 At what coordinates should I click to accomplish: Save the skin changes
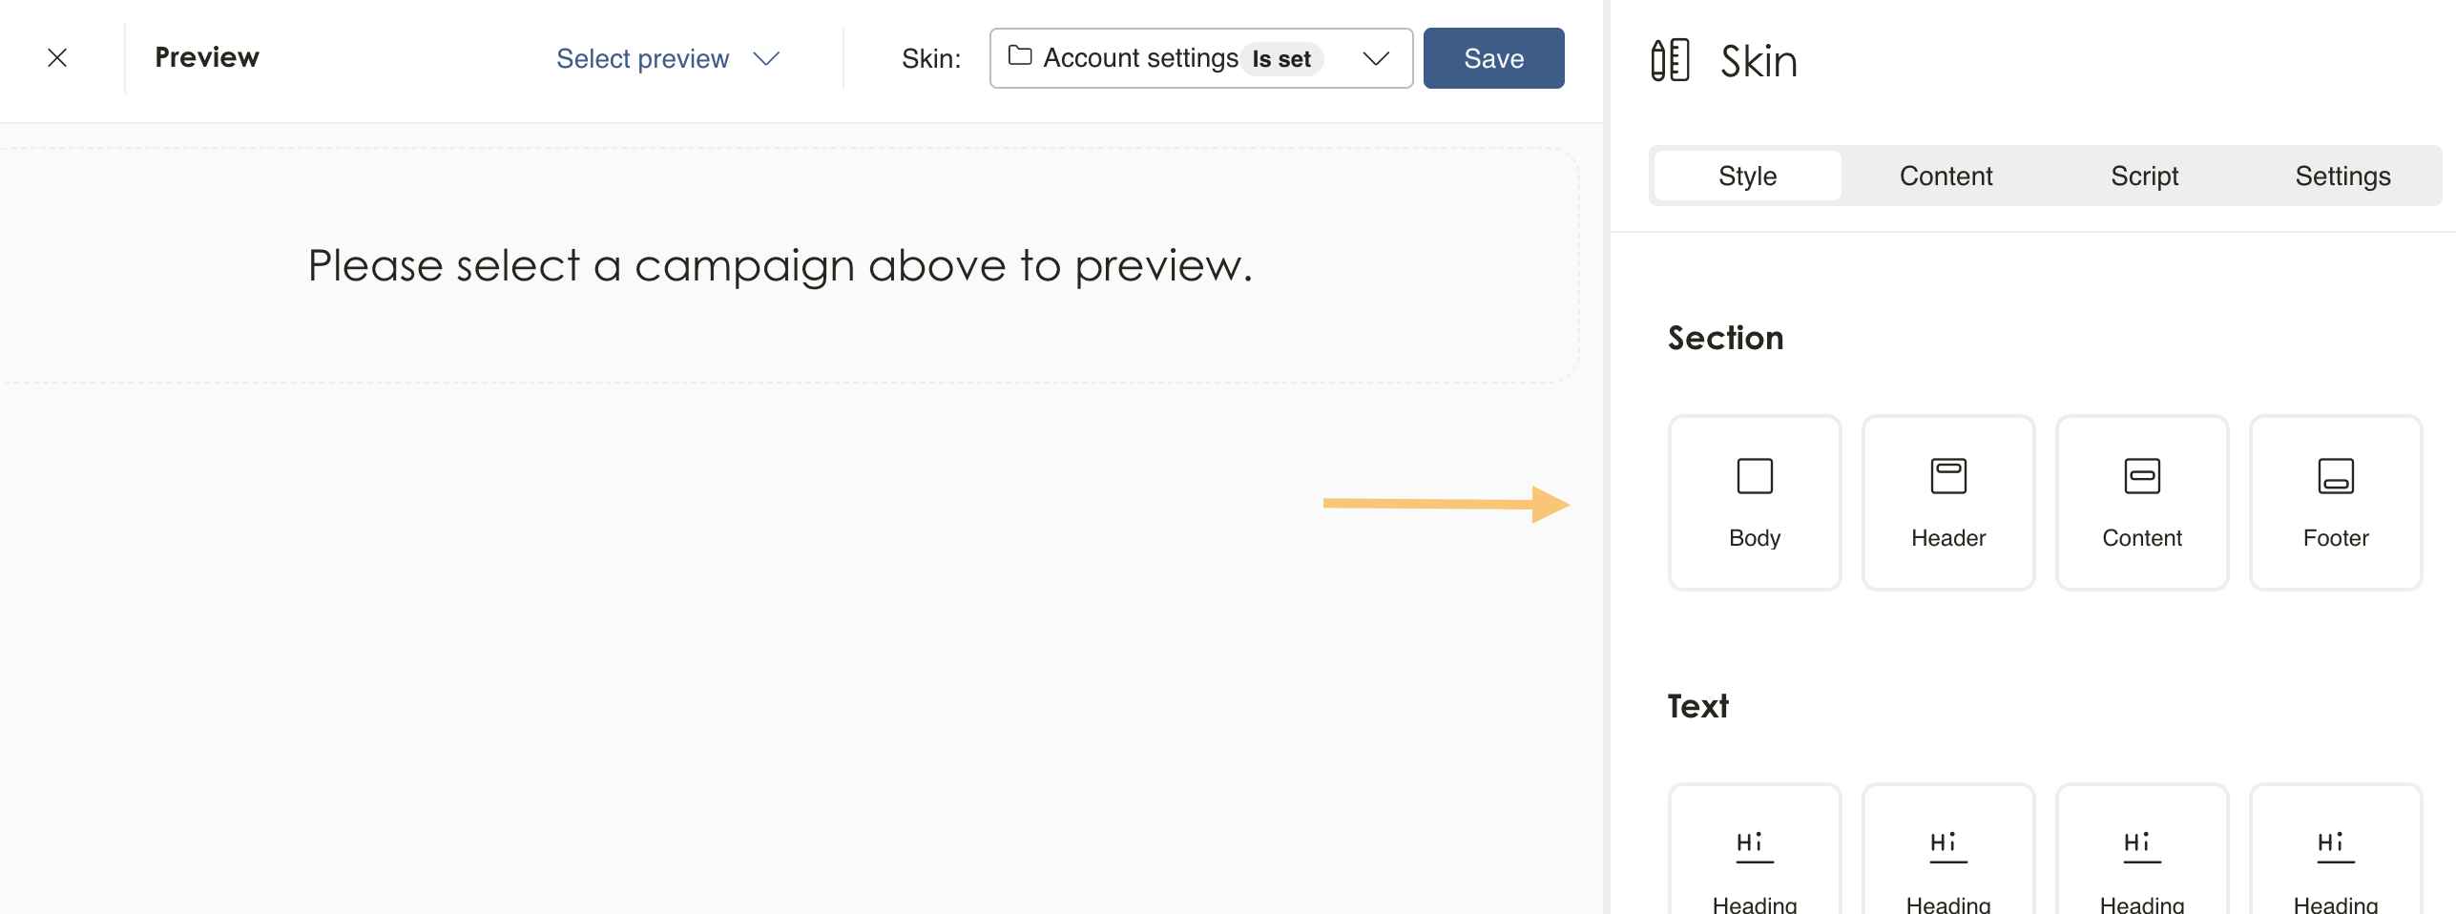point(1493,58)
